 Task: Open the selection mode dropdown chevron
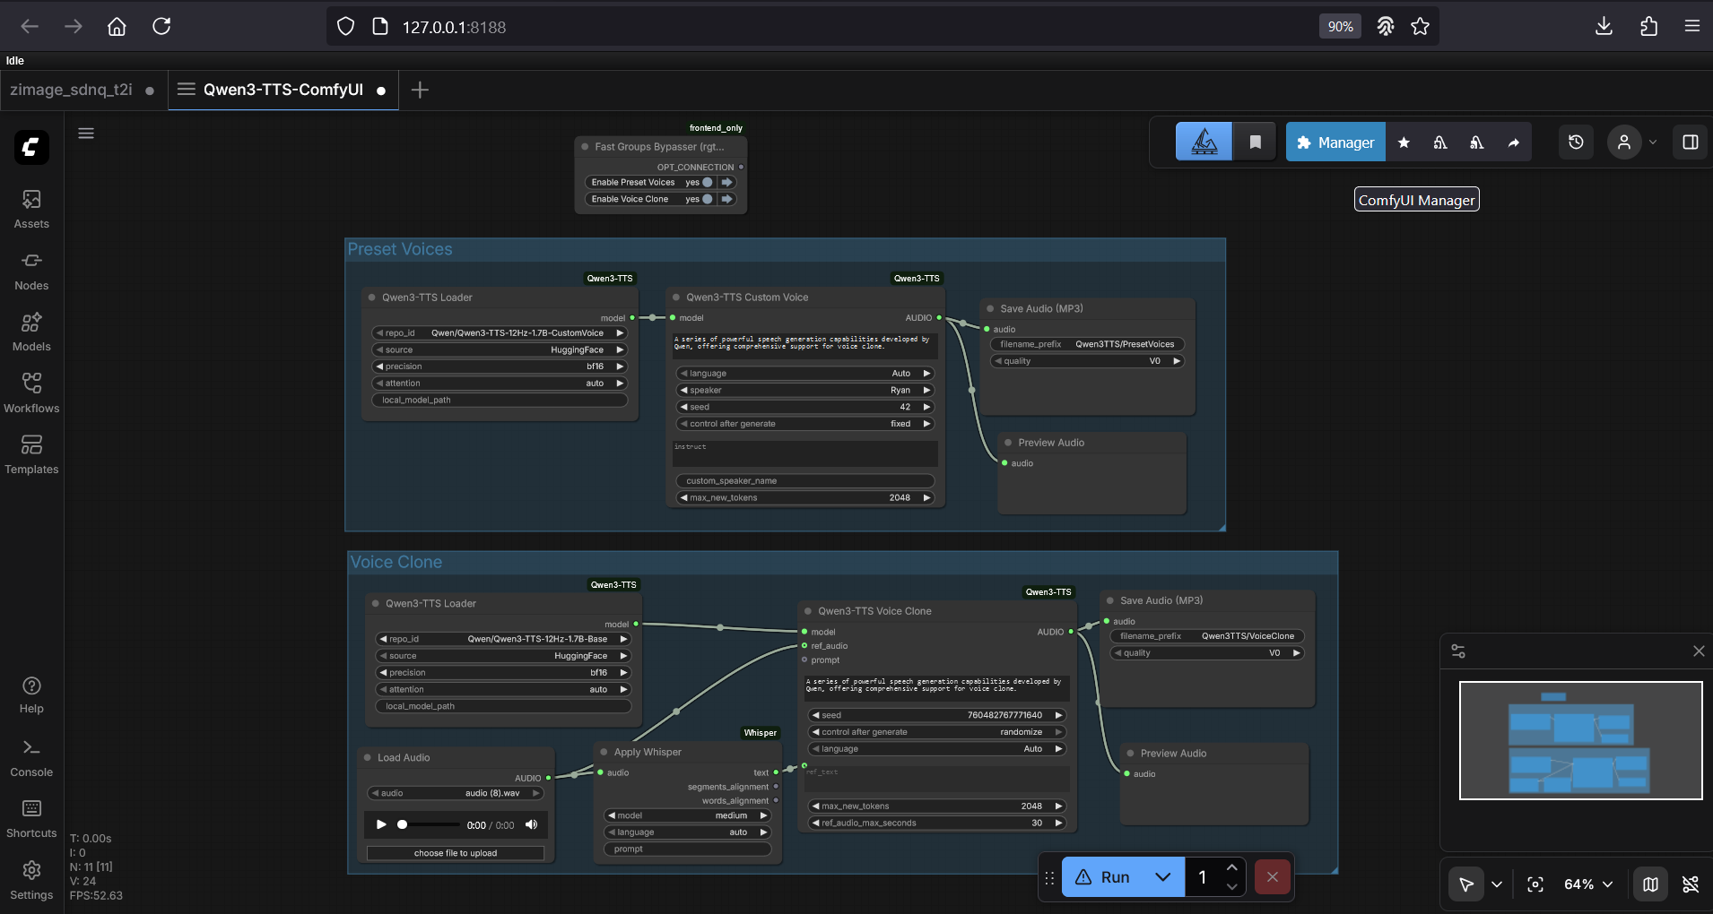[x=1497, y=884]
